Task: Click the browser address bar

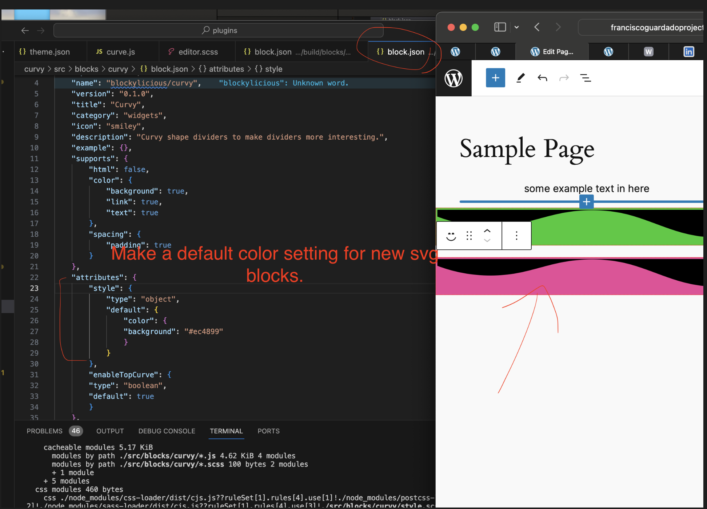Action: click(641, 27)
